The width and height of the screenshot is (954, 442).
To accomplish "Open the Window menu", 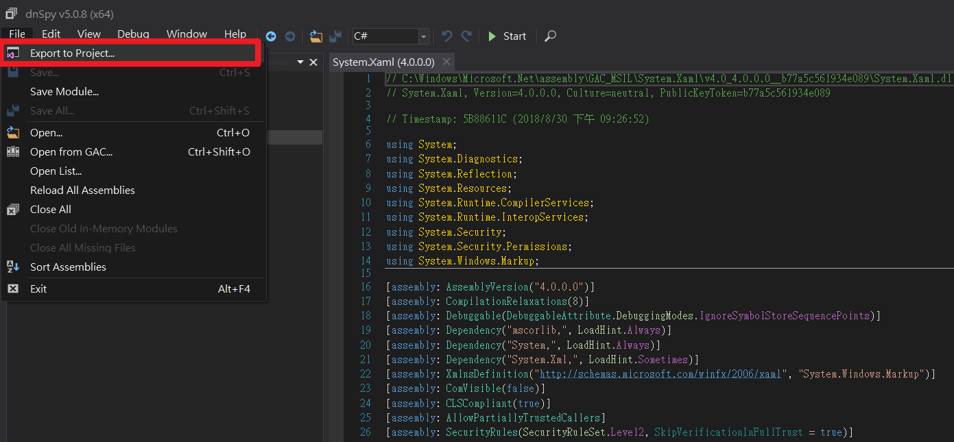I will coord(187,34).
